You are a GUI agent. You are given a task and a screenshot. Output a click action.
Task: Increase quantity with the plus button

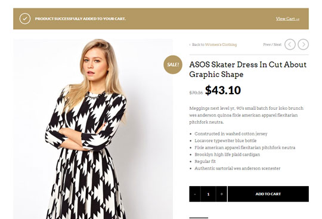tap(221, 194)
